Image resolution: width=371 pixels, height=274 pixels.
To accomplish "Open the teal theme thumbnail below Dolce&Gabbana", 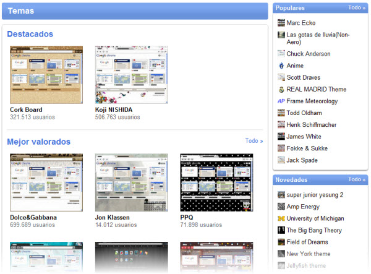I will pos(46,257).
